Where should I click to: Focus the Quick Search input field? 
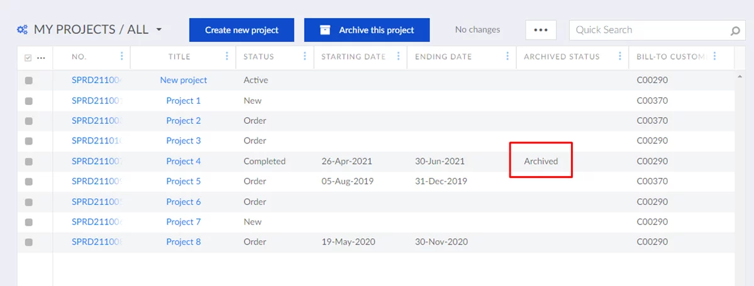coord(648,30)
